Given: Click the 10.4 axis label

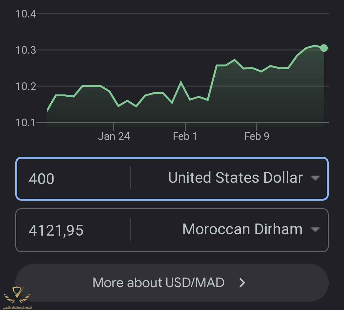Looking at the screenshot, I should (26, 14).
